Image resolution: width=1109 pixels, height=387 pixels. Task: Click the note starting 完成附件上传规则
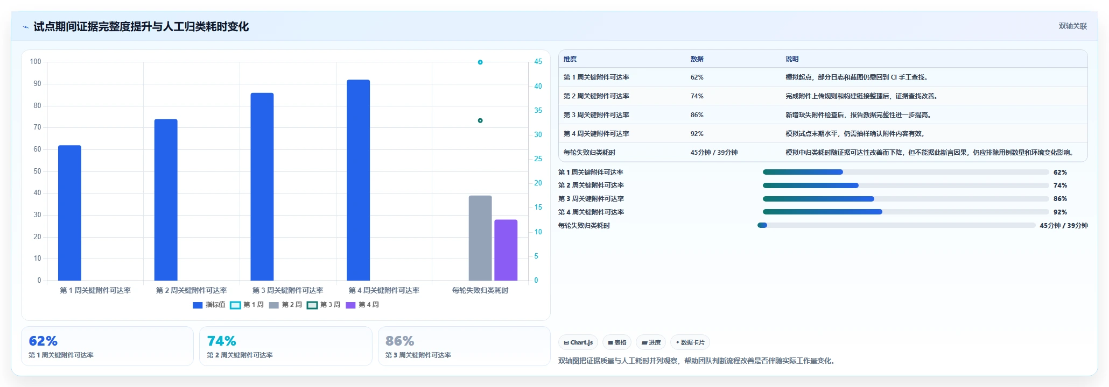click(x=862, y=96)
